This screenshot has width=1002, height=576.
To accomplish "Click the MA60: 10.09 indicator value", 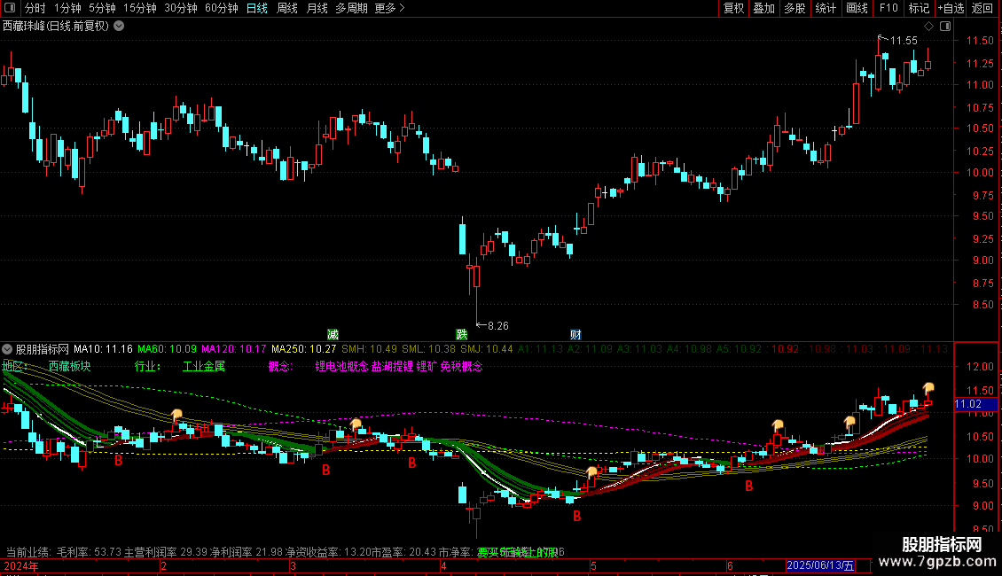I will point(168,349).
